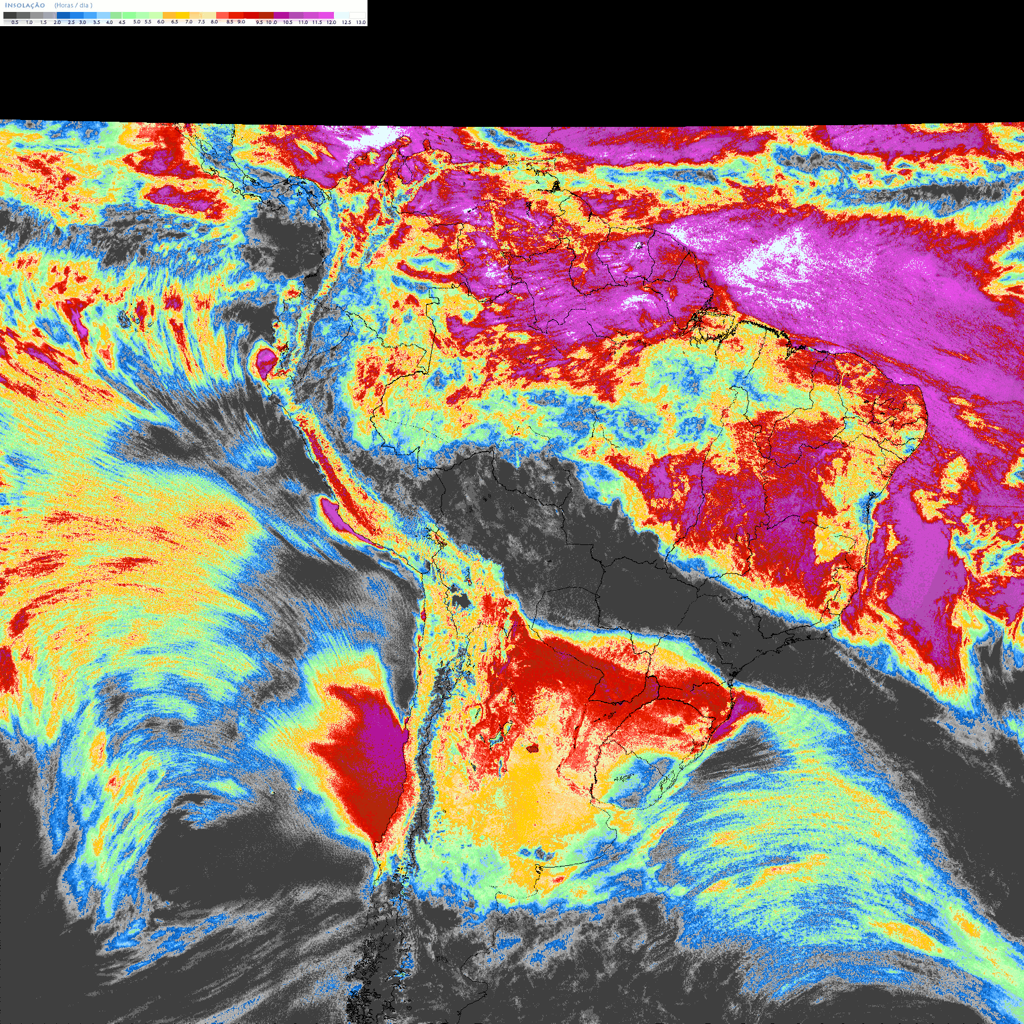Click the '2.0' legend value

tap(57, 22)
